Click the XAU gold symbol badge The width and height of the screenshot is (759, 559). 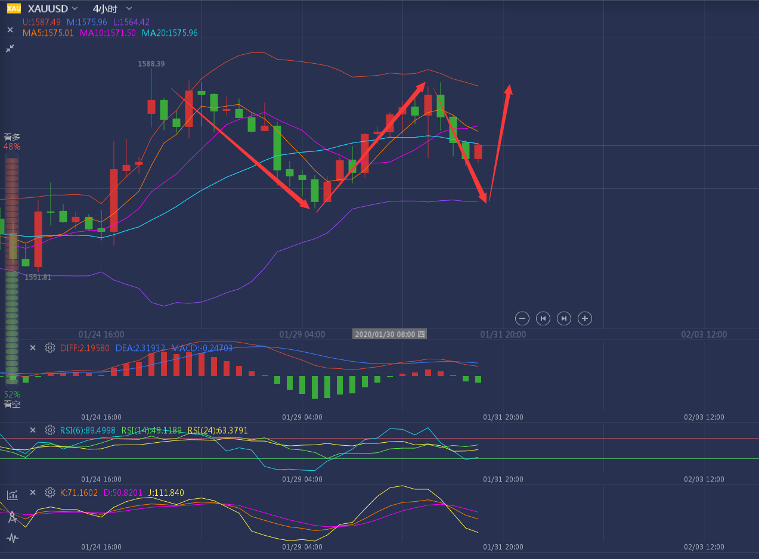(14, 8)
